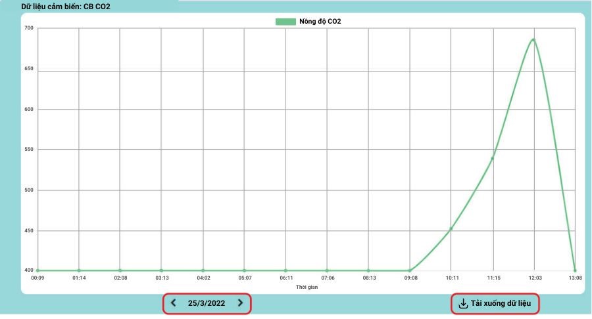Select the data point at 11:15
Image resolution: width=592 pixels, height=319 pixels.
[x=492, y=158]
